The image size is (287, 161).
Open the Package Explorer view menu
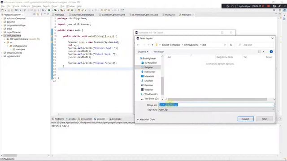click(41, 14)
